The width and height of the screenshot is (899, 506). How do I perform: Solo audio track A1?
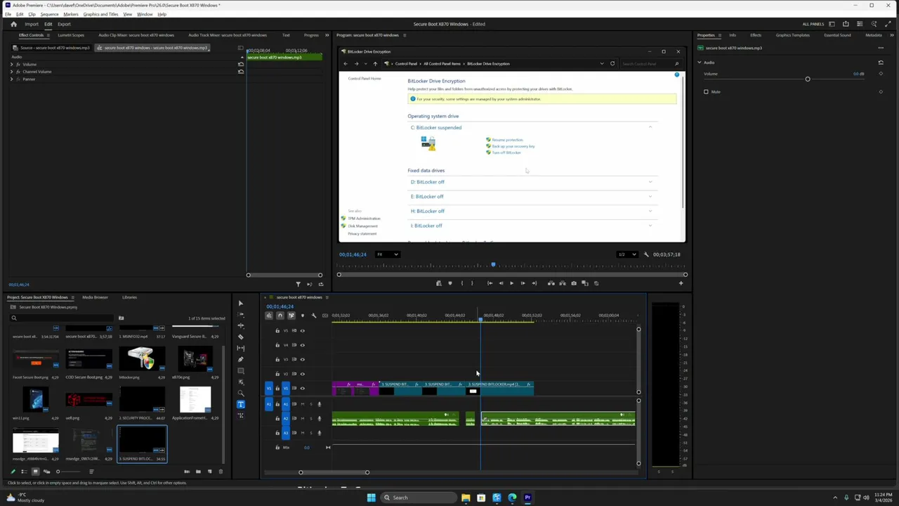pos(311,404)
